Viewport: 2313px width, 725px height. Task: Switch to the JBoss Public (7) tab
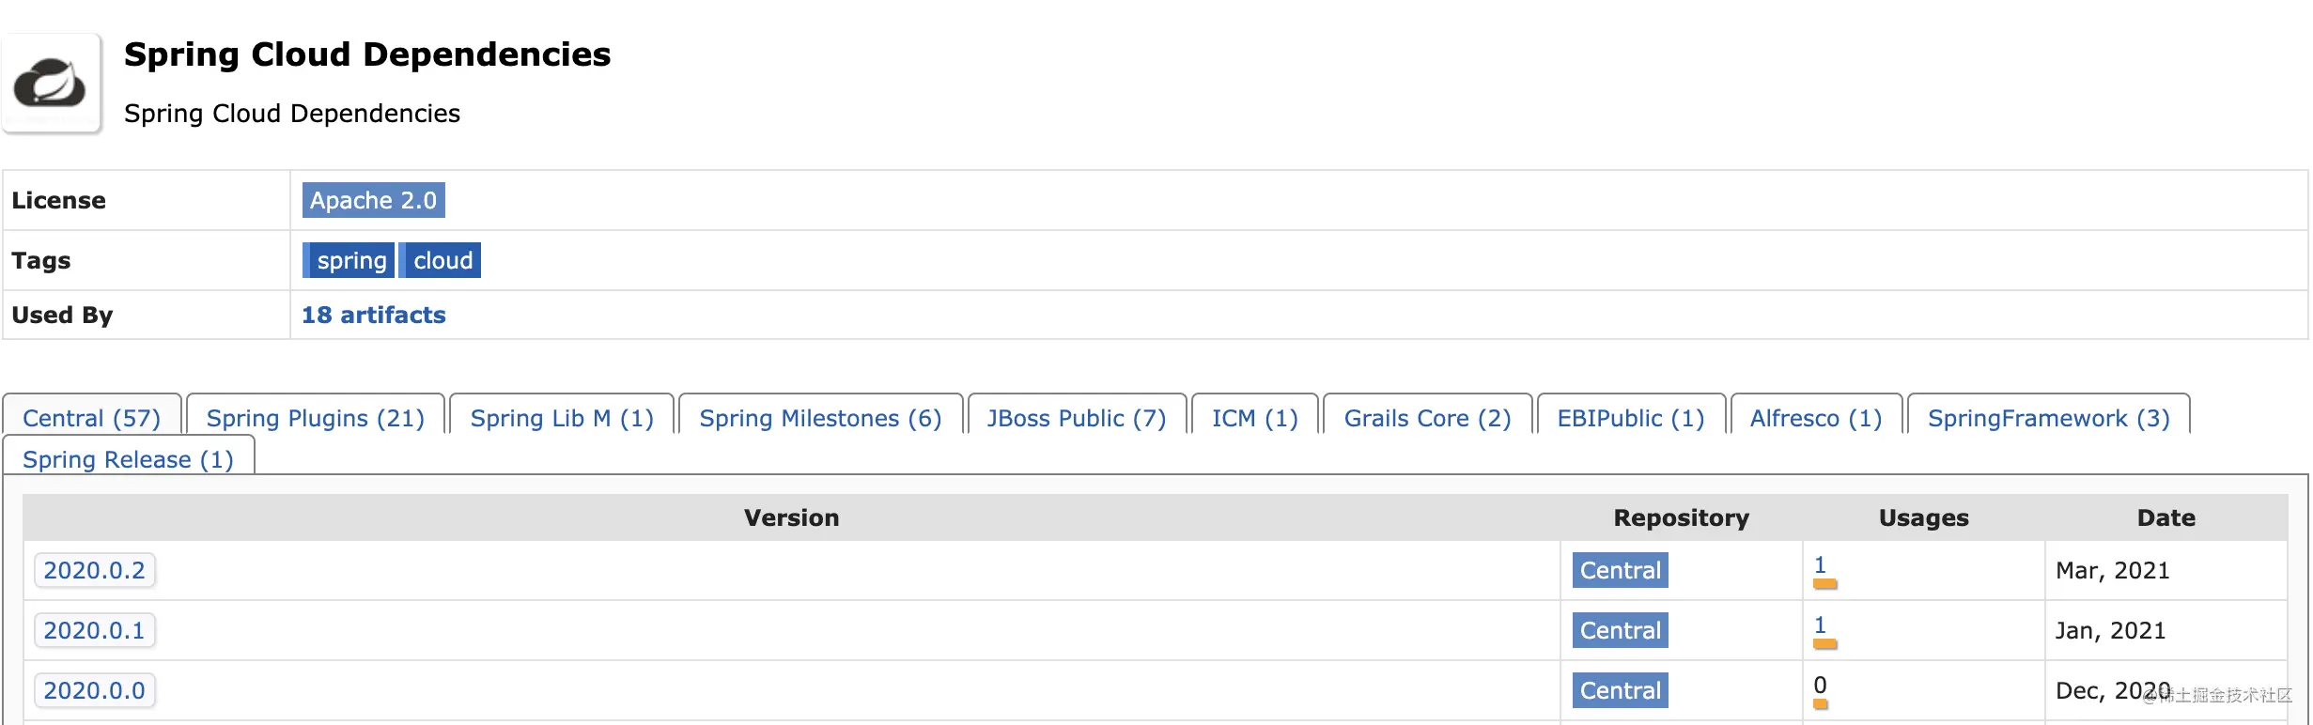pos(1077,417)
